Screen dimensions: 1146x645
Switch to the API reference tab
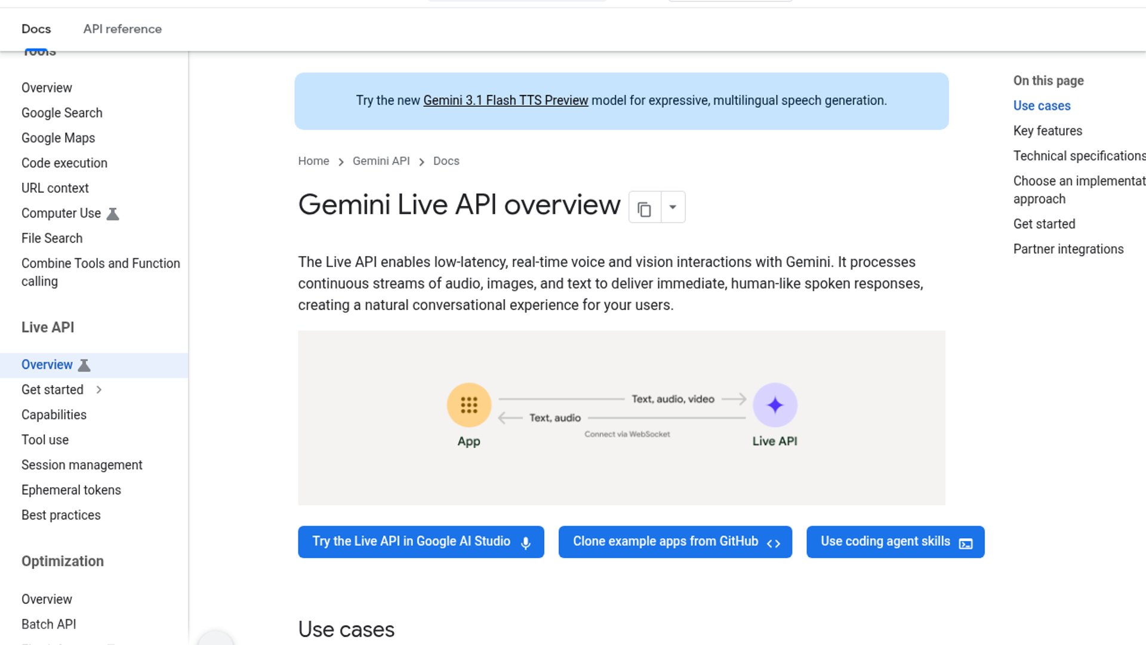[x=122, y=29]
